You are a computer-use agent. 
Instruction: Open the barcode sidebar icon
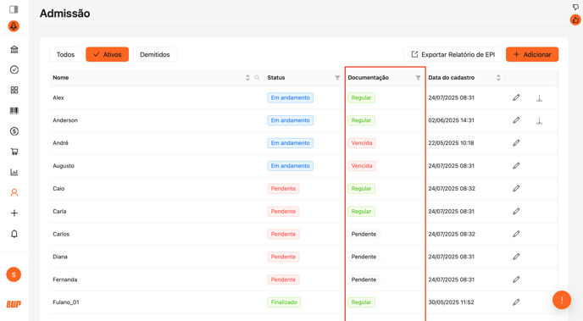[14, 111]
